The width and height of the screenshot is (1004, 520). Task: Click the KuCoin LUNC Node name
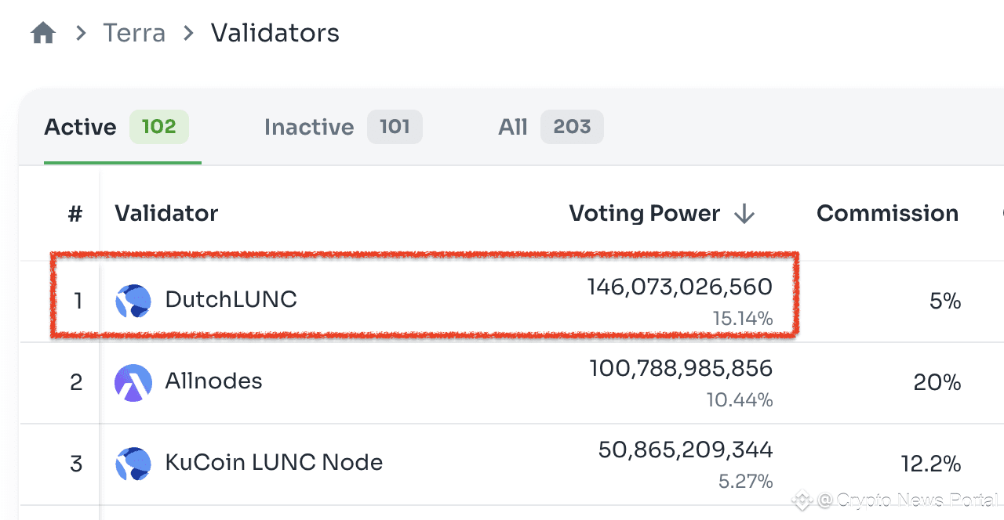click(x=272, y=462)
